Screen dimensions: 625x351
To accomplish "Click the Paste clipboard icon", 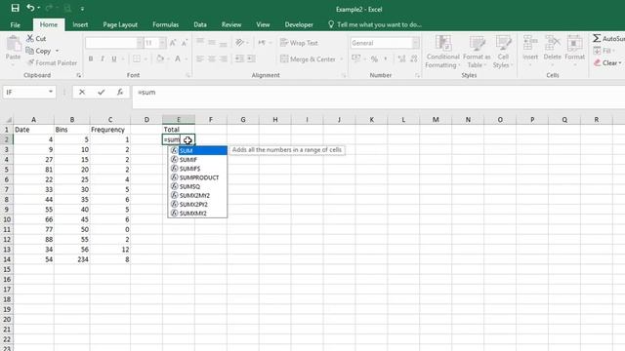I will point(13,44).
